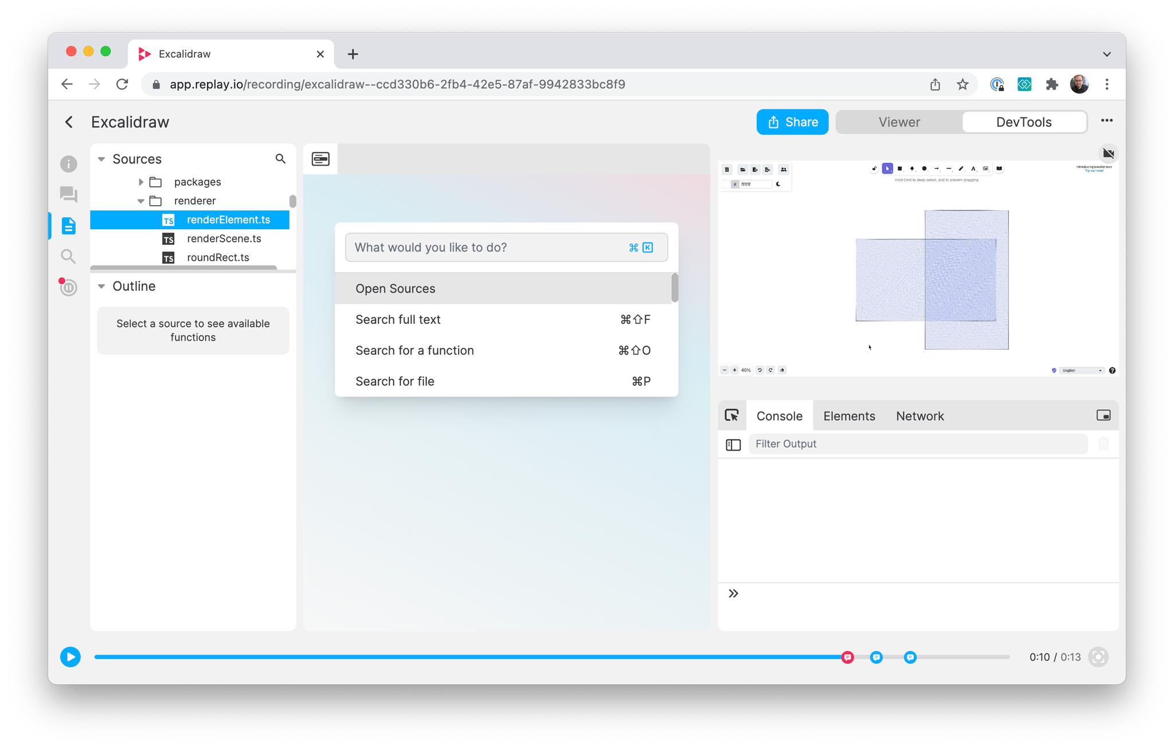Switch to Viewer mode
Screen dimensions: 1174x748
click(899, 122)
